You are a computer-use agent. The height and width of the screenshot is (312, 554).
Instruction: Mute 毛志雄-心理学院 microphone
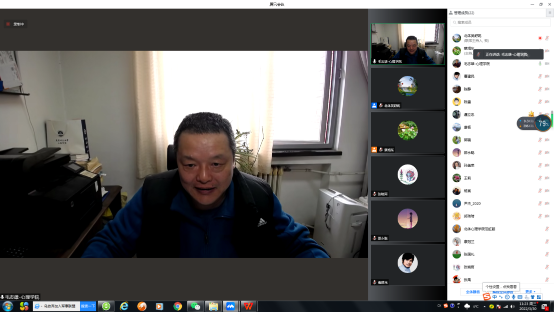[x=540, y=63]
